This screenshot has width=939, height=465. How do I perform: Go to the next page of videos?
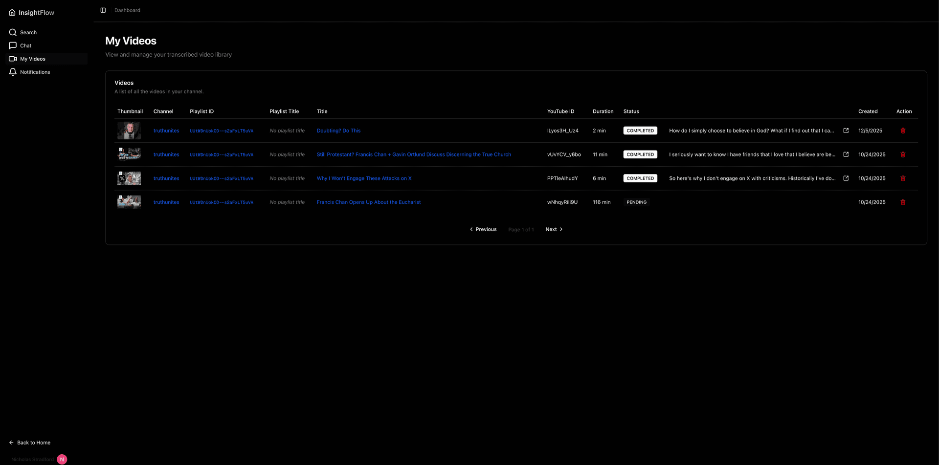tap(554, 229)
